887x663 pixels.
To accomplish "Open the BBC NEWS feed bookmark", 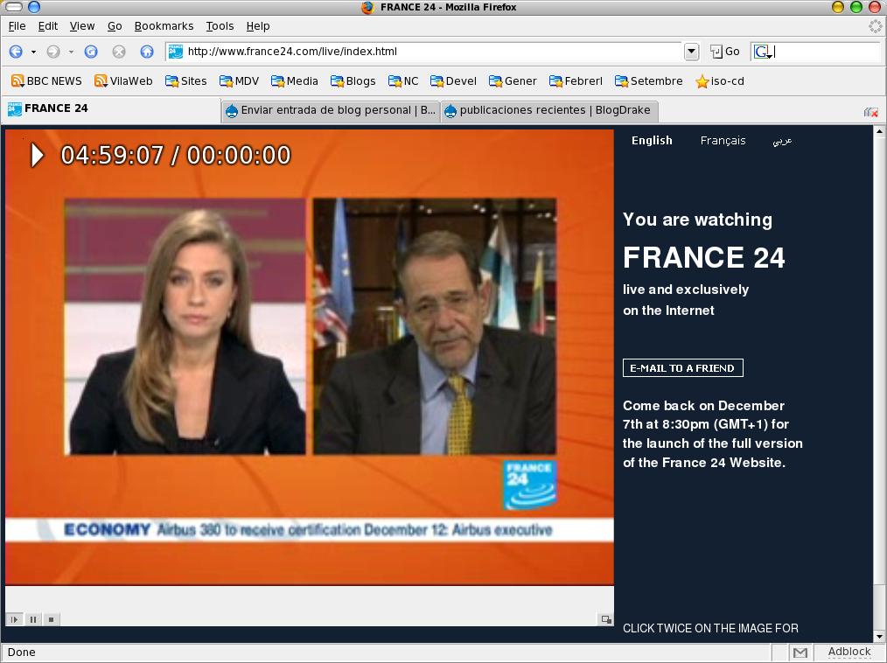I will 46,80.
